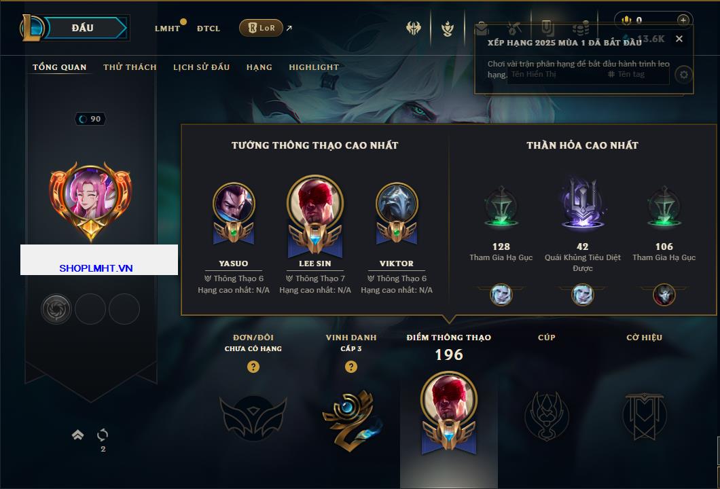
Task: Open the Lịch Sử Đấu tab
Action: pyautogui.click(x=201, y=67)
